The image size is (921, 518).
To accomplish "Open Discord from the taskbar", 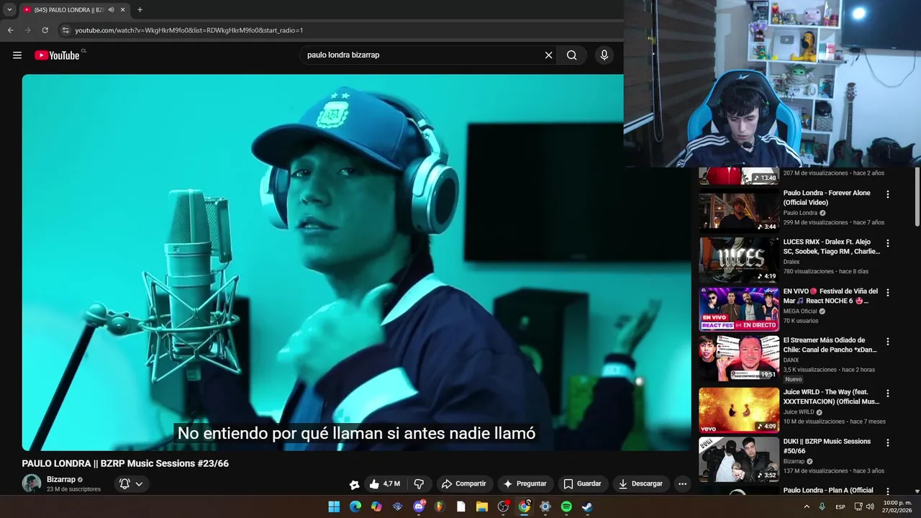I will point(419,506).
